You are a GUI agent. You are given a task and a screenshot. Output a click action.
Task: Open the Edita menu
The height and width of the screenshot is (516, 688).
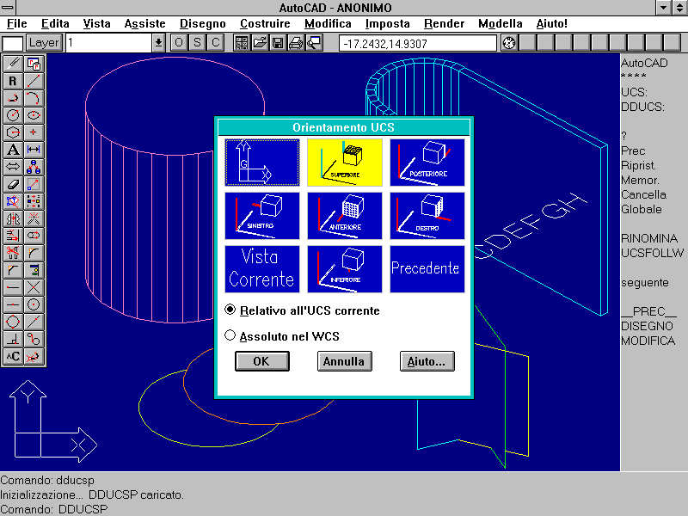[x=55, y=24]
